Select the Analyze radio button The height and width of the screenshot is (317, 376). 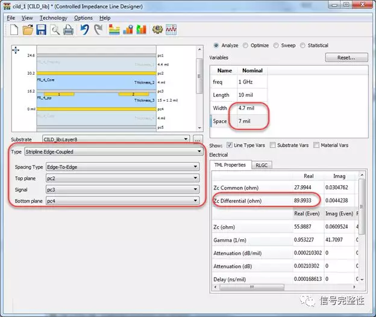click(216, 45)
